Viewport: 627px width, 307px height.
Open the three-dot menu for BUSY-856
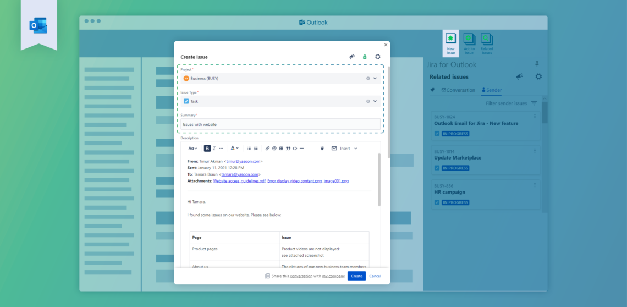[535, 185]
